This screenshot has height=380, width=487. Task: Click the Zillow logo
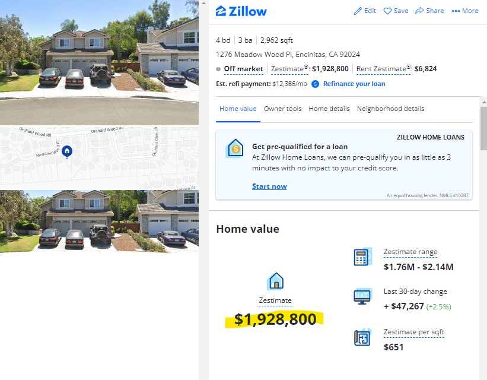(x=241, y=11)
